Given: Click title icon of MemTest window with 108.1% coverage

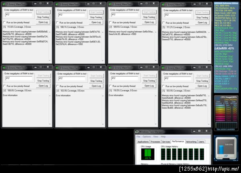Looking at the screenshot, I should tap(57, 4).
